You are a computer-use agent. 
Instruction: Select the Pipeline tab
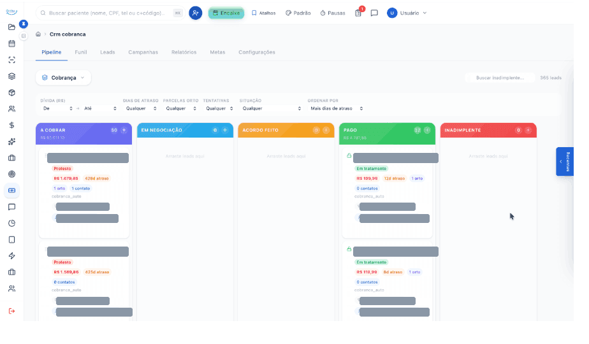tap(52, 52)
